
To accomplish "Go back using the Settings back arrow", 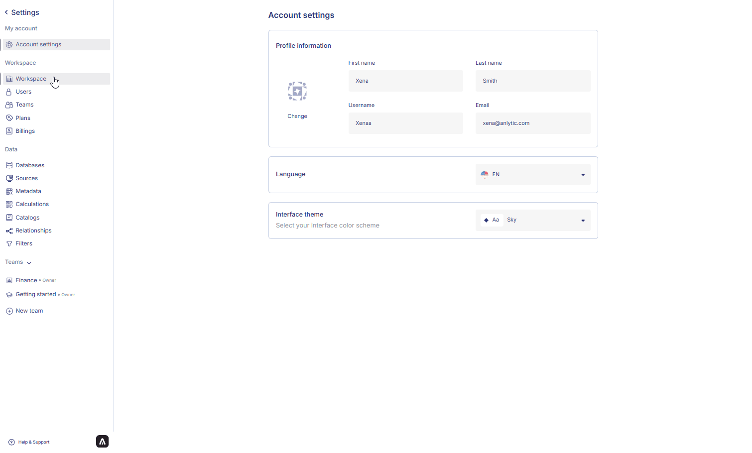I will click(x=6, y=12).
